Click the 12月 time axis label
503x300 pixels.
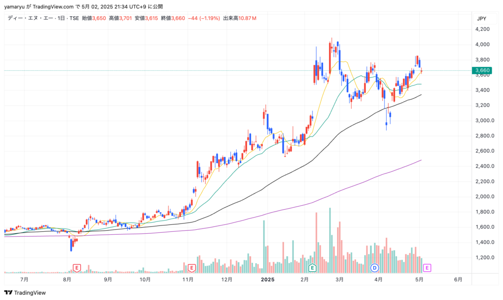click(227, 279)
